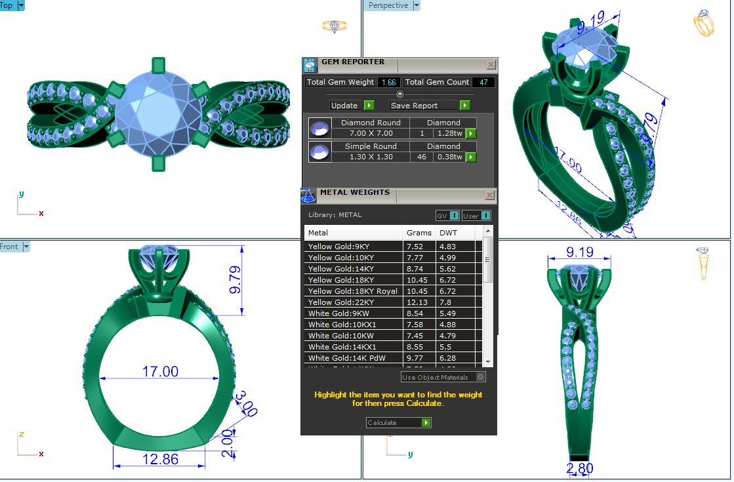734x482 pixels.
Task: Click the Simple Round gem thumbnail
Action: 320,151
